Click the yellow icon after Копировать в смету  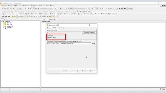click(89, 9)
